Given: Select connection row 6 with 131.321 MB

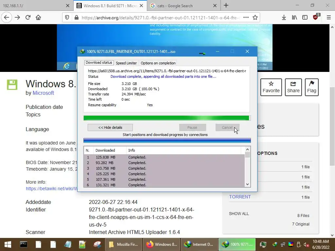Looking at the screenshot, I should pyautogui.click(x=164, y=185).
